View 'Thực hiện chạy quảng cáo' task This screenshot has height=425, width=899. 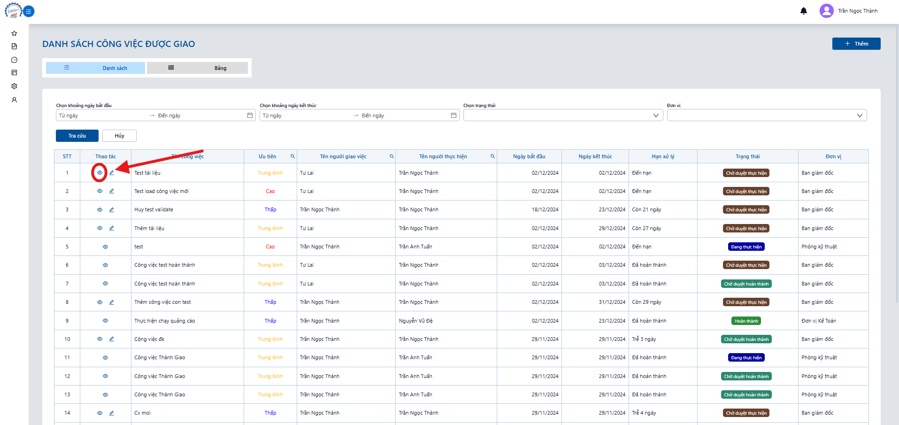tap(105, 321)
